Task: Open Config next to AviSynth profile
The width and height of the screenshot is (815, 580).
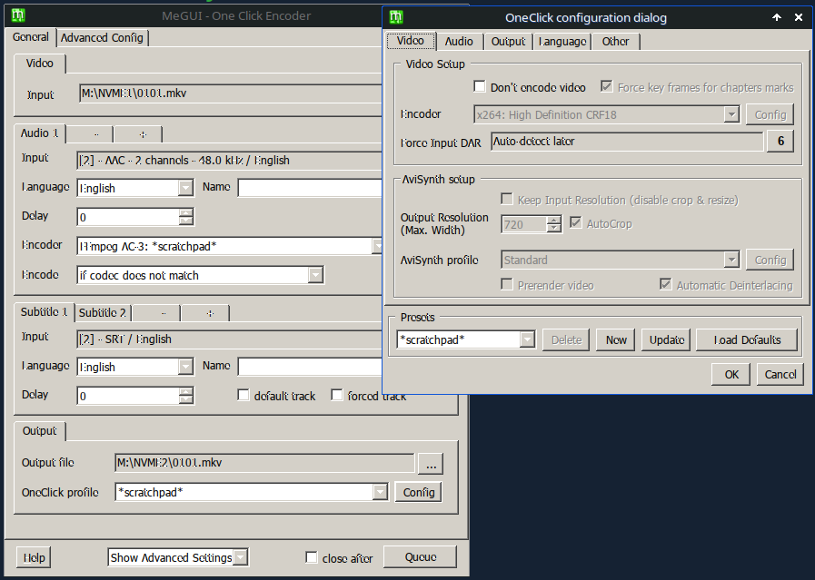Action: click(x=770, y=261)
